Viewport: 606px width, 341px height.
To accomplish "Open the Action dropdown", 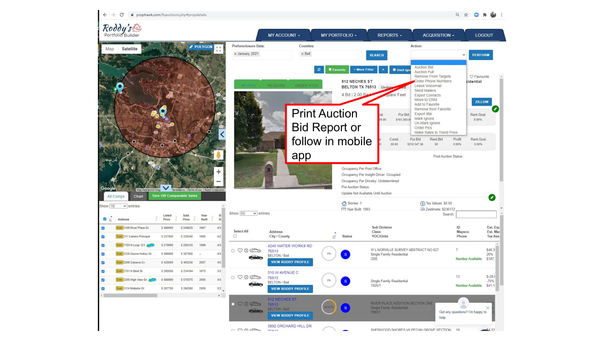I will (x=438, y=55).
